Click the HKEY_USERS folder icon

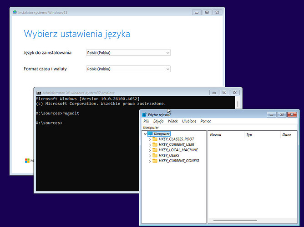(x=155, y=155)
